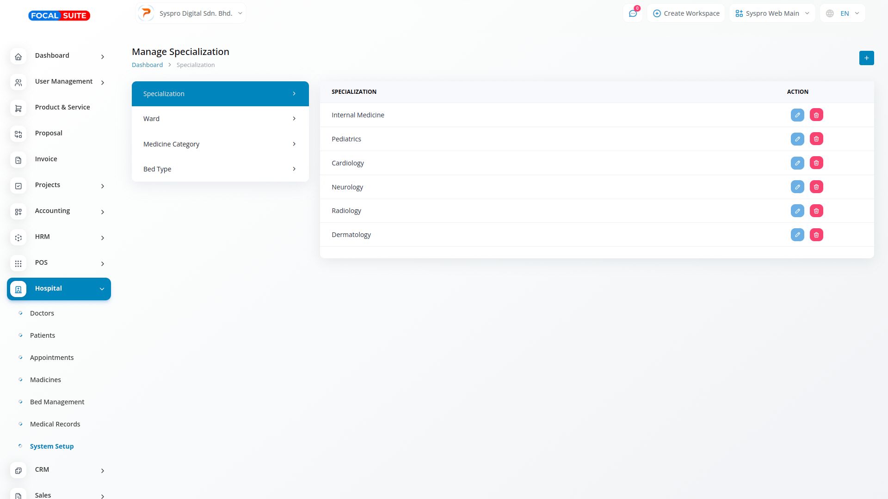Screen dimensions: 888x499
Task: Open the Syspro Digital Sdn. Bhd. company dropdown
Action: point(191,13)
